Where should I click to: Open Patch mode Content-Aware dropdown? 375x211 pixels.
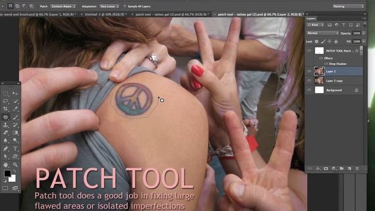[x=63, y=6]
